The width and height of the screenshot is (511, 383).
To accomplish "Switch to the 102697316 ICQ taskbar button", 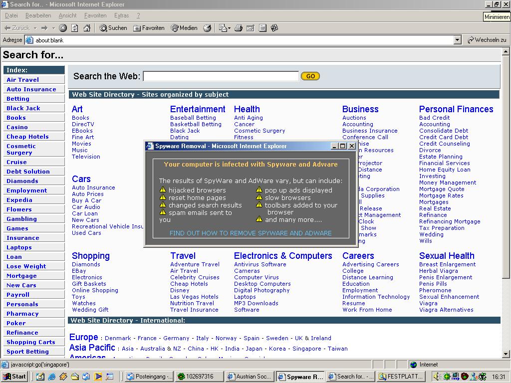I will (199, 377).
